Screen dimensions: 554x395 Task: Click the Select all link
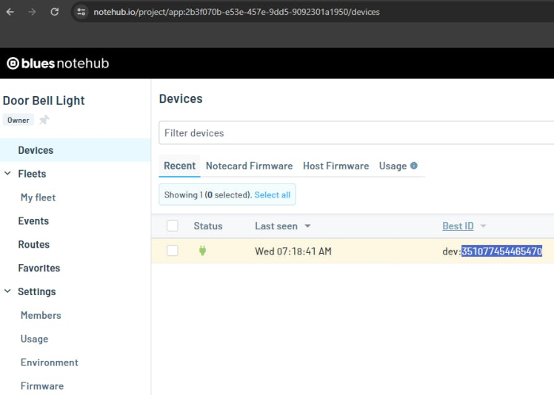tap(272, 195)
